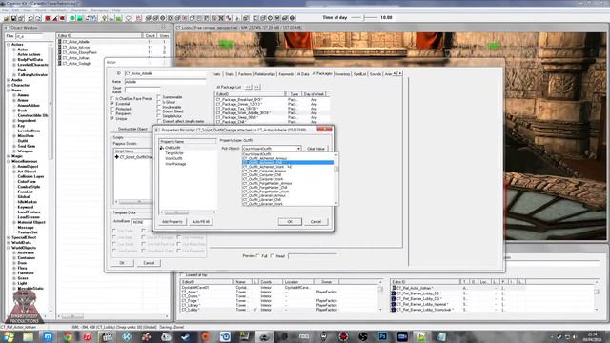The image size is (610, 343).
Task: Open the NavMesh menu
Action: coord(58,10)
